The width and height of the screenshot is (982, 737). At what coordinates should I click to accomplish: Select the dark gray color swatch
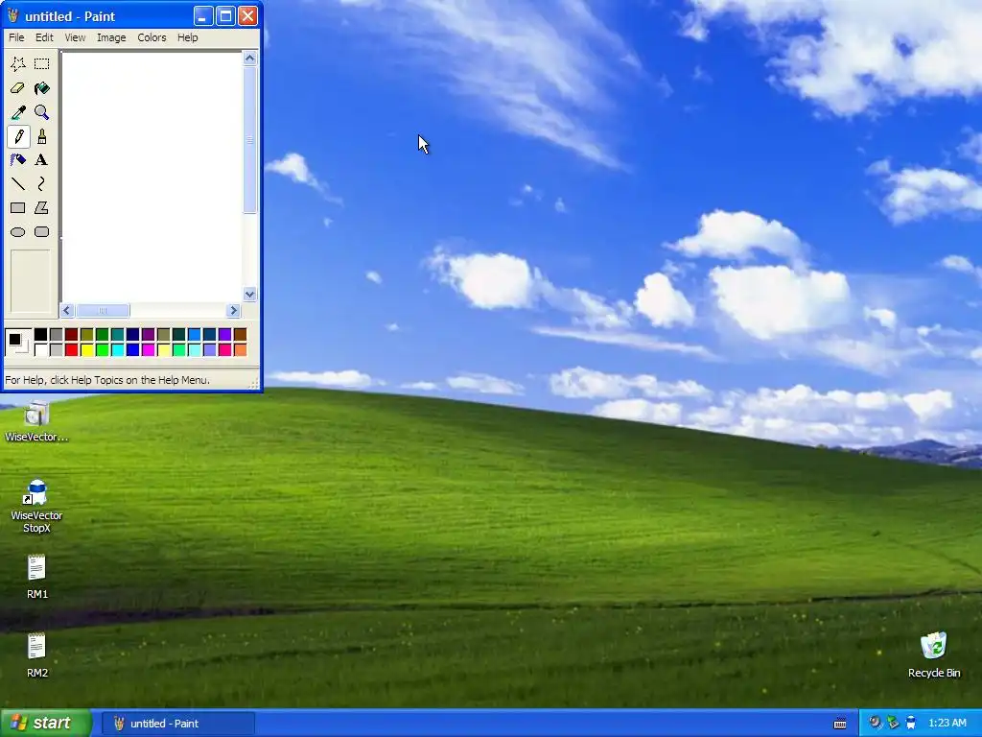point(57,335)
